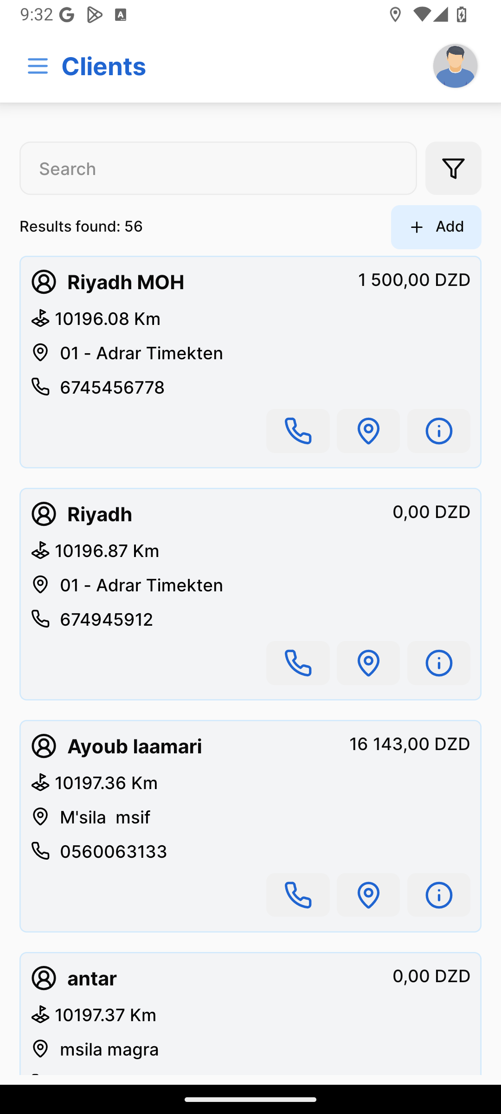Show Riyadh MOH location on map

point(368,431)
